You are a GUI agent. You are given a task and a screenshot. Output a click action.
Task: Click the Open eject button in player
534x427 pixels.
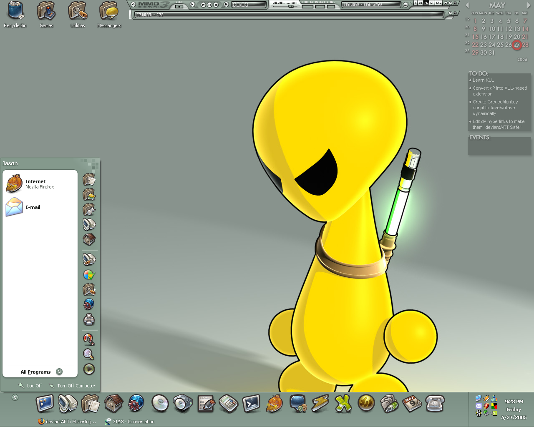click(x=179, y=6)
